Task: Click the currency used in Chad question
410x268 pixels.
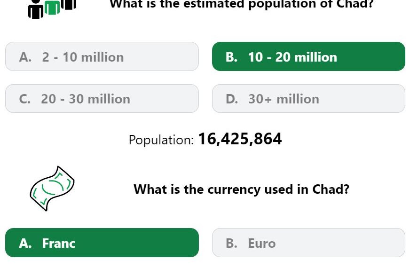Action: pos(241,189)
